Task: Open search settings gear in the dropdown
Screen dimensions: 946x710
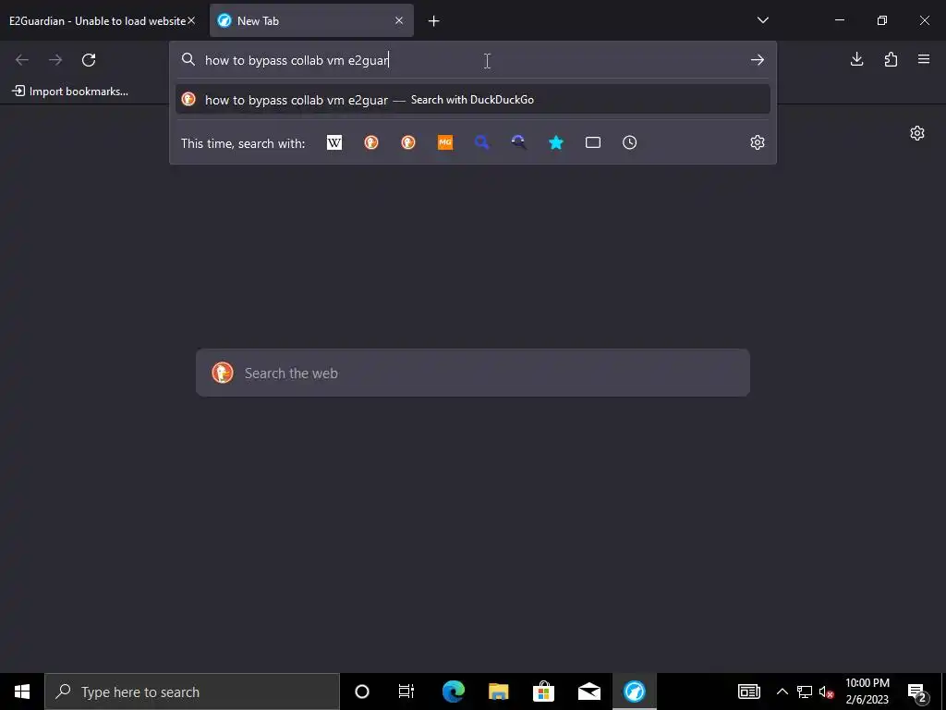Action: (x=758, y=142)
